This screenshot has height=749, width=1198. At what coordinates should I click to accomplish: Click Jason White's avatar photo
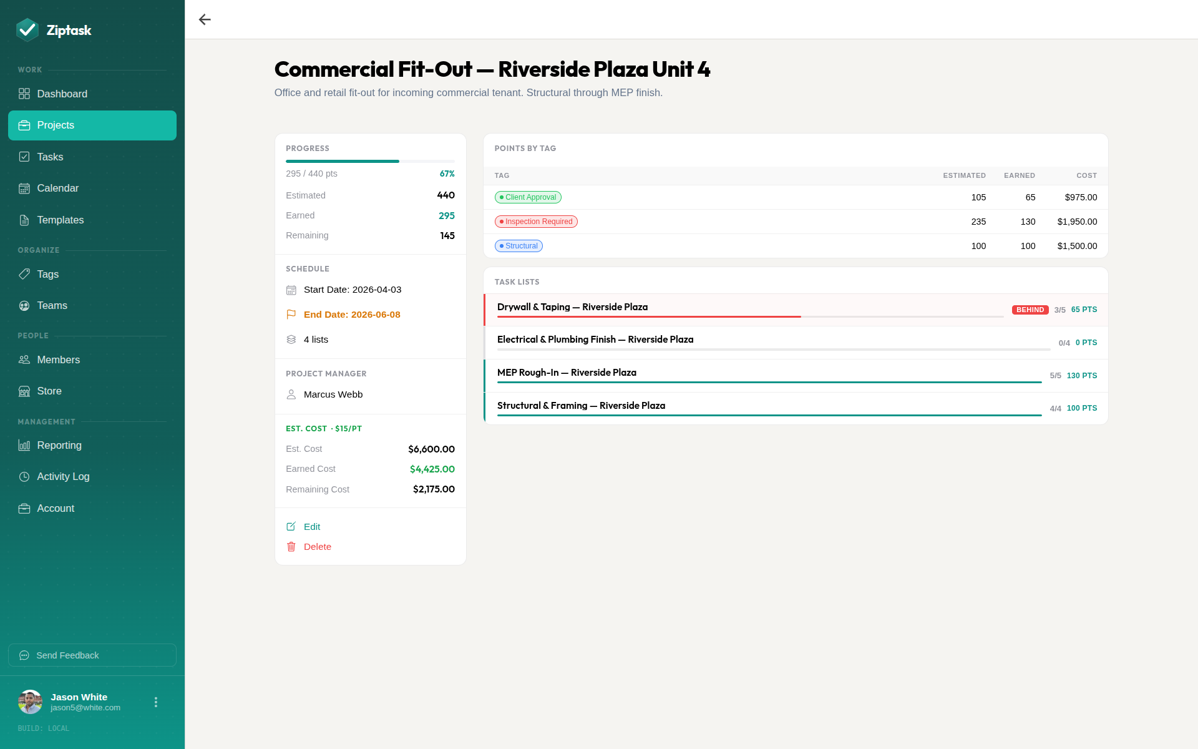pyautogui.click(x=30, y=702)
